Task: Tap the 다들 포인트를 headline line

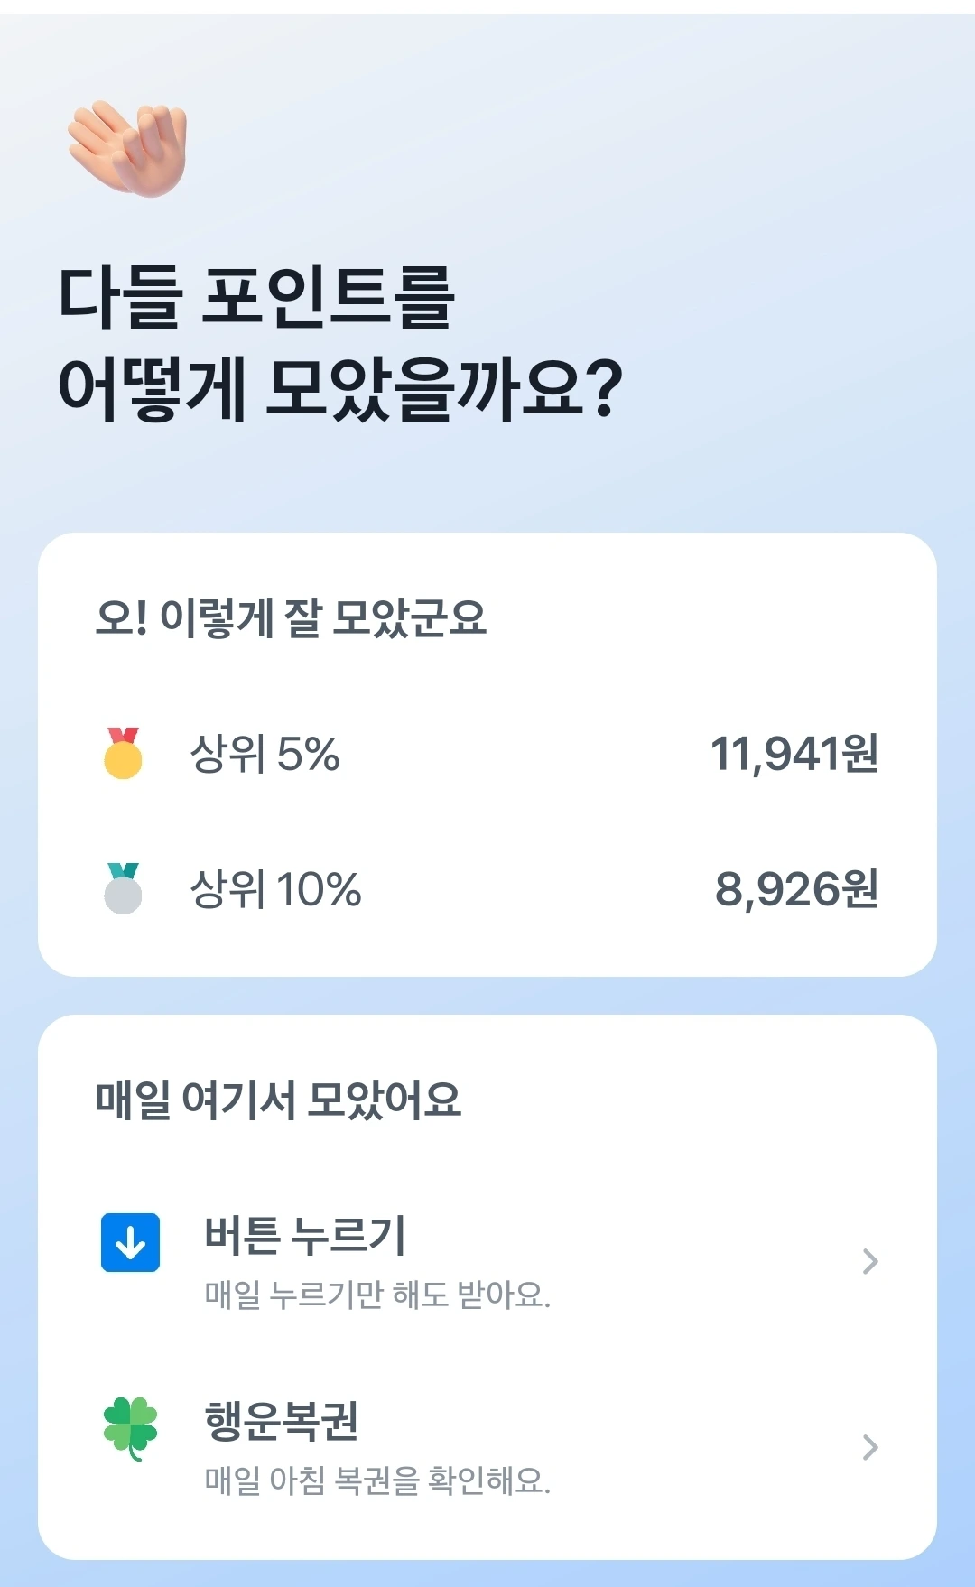Action: pyautogui.click(x=256, y=296)
